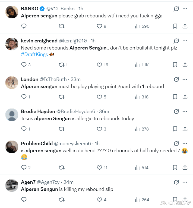This screenshot has height=208, width=193.
Task: Open ProblemChild's profile avatar
Action: [x=12, y=147]
